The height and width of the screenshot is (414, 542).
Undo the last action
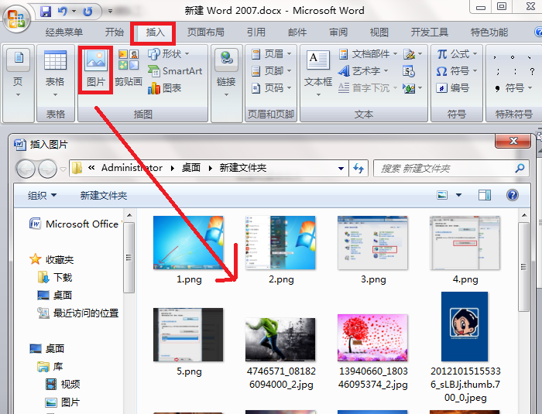pyautogui.click(x=62, y=12)
